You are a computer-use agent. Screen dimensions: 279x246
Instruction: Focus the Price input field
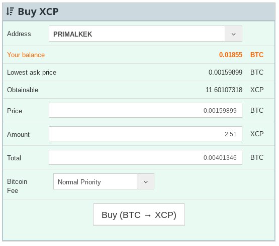(146, 111)
